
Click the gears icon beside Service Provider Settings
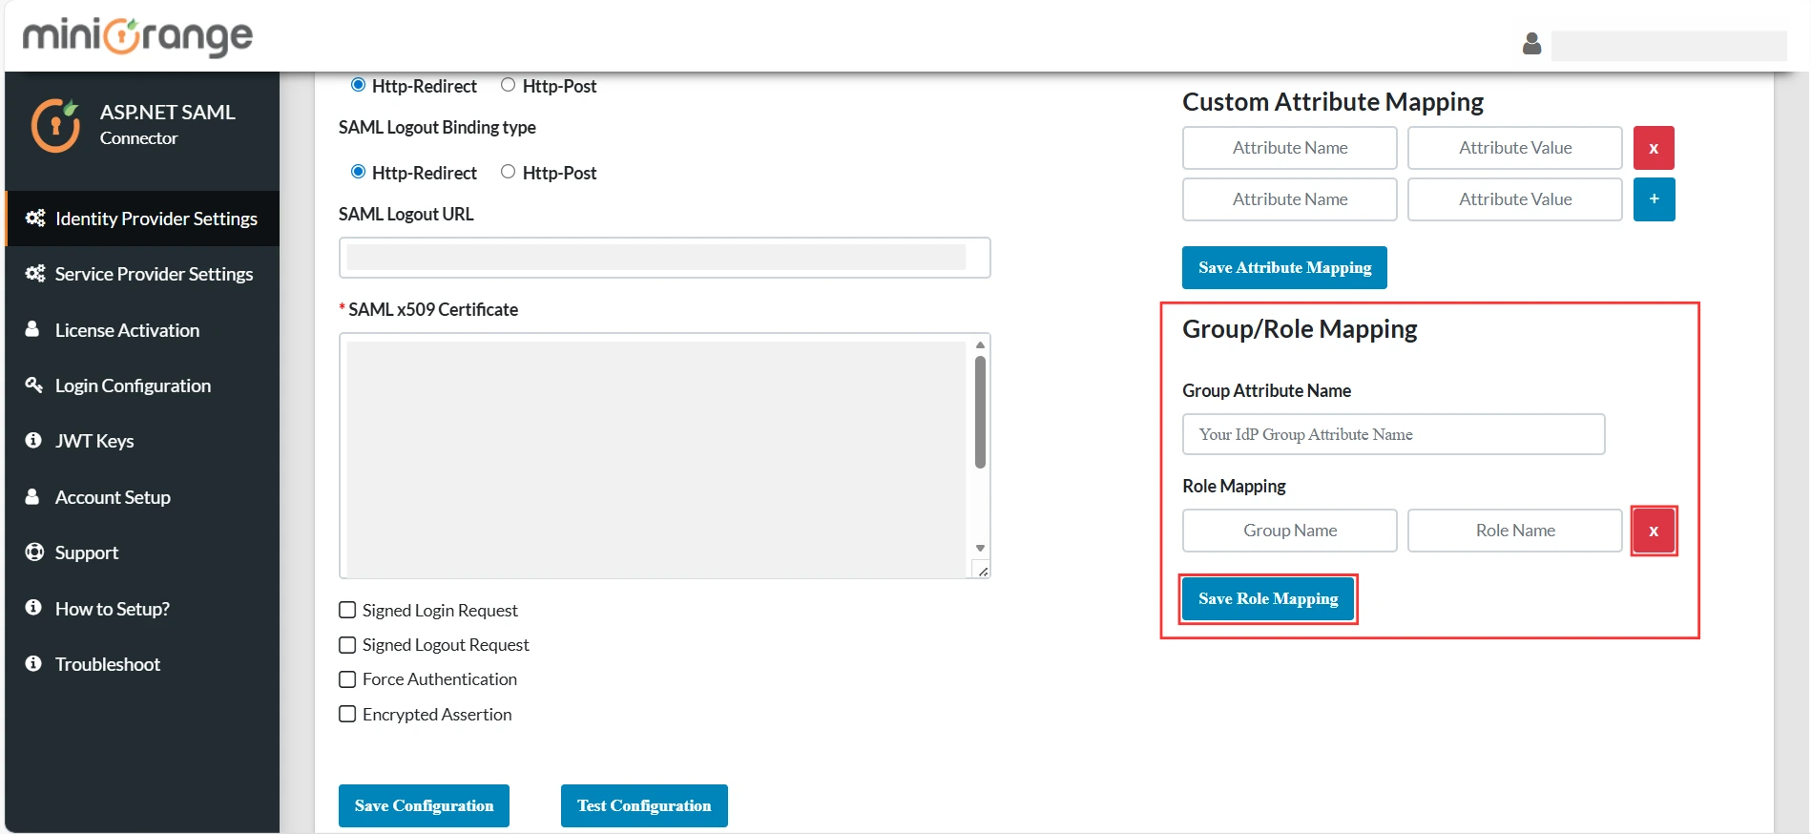(x=35, y=274)
